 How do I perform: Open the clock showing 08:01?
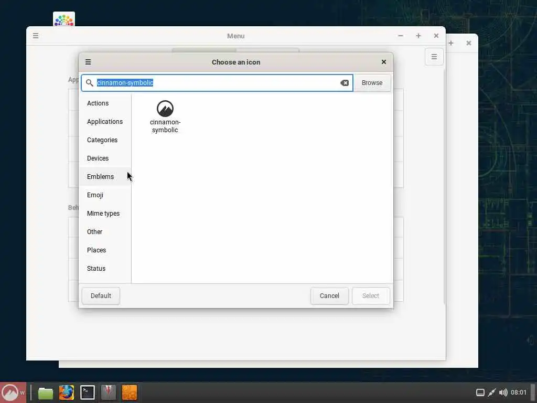(519, 393)
